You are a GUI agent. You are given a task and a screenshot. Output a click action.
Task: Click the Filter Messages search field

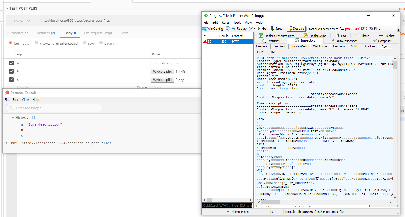point(54,108)
